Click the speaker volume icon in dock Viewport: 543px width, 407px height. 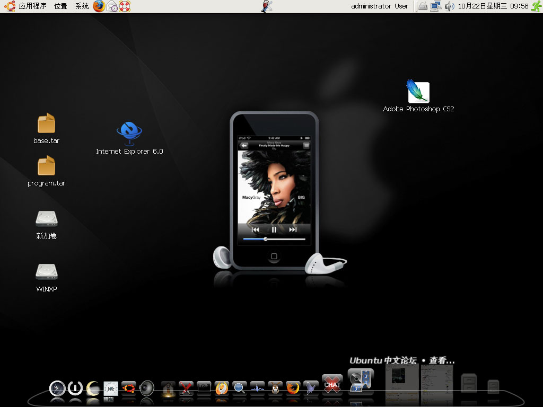(146, 388)
